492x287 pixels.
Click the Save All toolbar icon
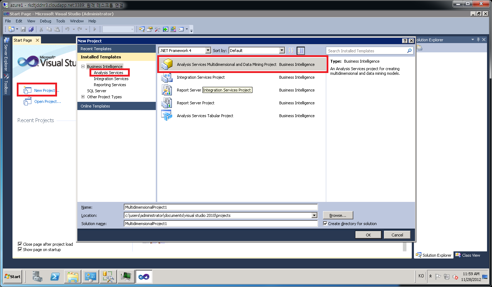[31, 29]
